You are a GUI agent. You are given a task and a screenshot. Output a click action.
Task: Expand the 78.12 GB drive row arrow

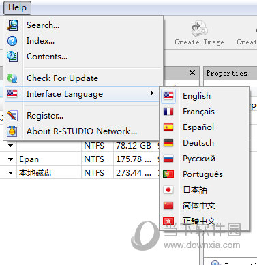click(x=10, y=146)
